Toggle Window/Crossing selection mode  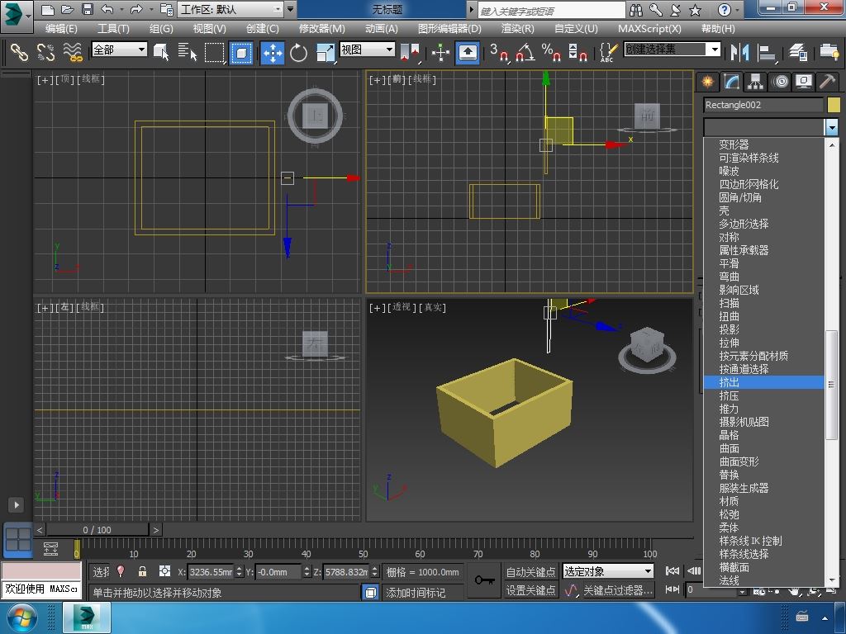point(241,52)
